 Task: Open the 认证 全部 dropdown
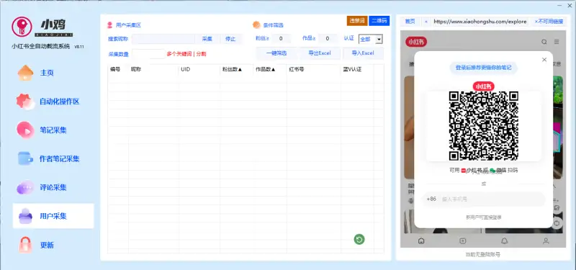371,39
